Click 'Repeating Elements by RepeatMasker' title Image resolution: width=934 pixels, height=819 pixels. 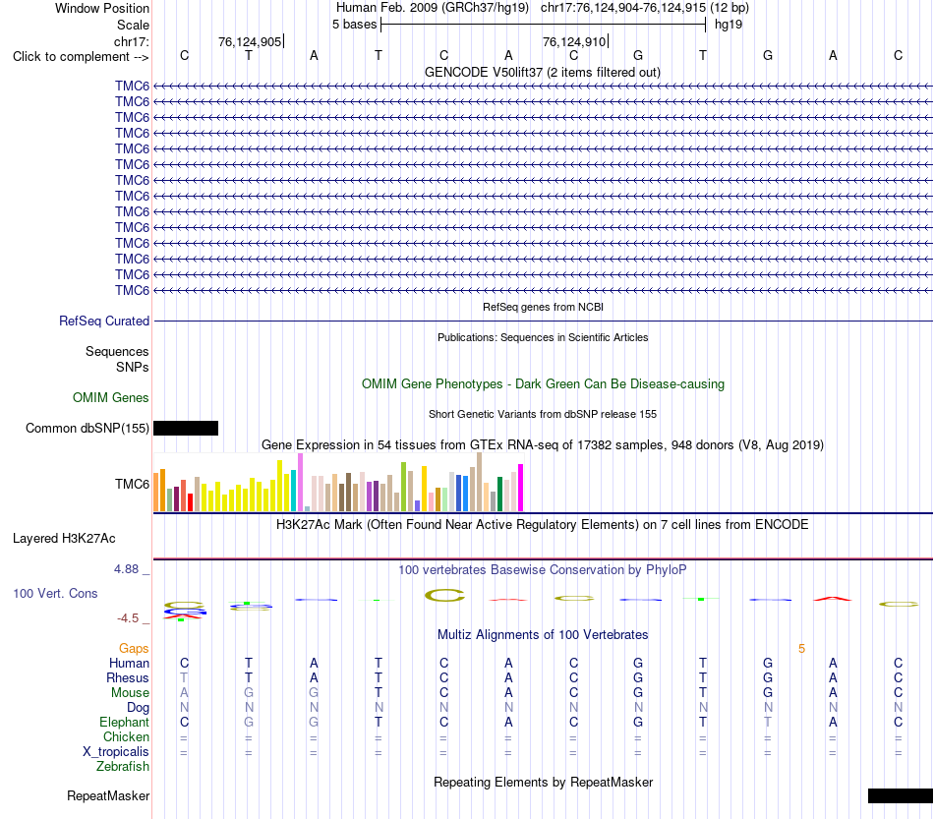coord(543,782)
